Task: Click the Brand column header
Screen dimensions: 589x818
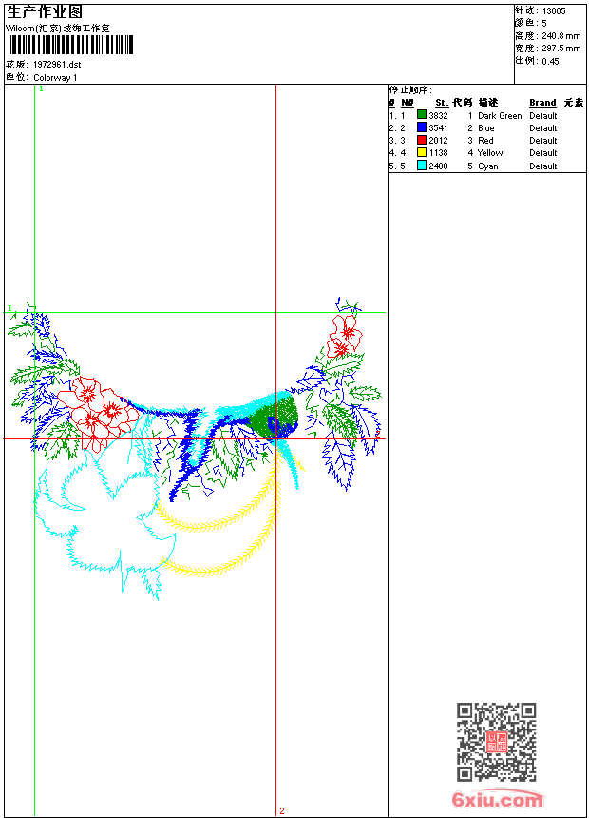Action: (542, 103)
